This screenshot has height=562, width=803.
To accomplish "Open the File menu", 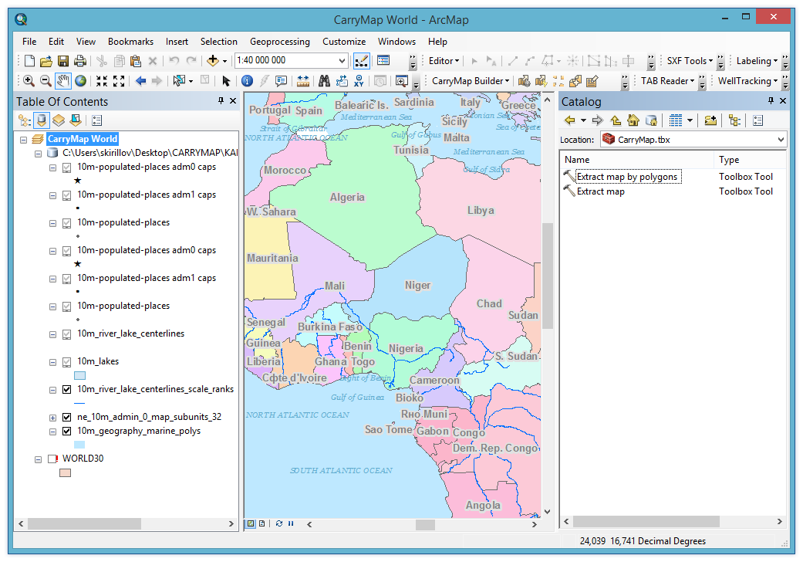I will (x=29, y=42).
